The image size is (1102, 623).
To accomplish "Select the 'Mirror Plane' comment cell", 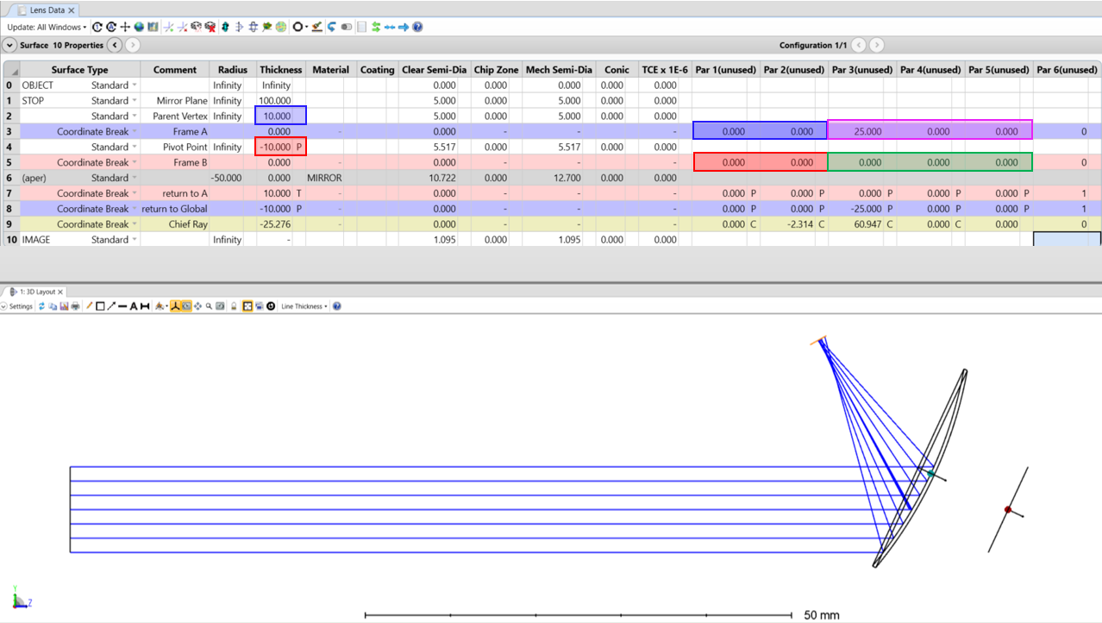I will coord(176,101).
